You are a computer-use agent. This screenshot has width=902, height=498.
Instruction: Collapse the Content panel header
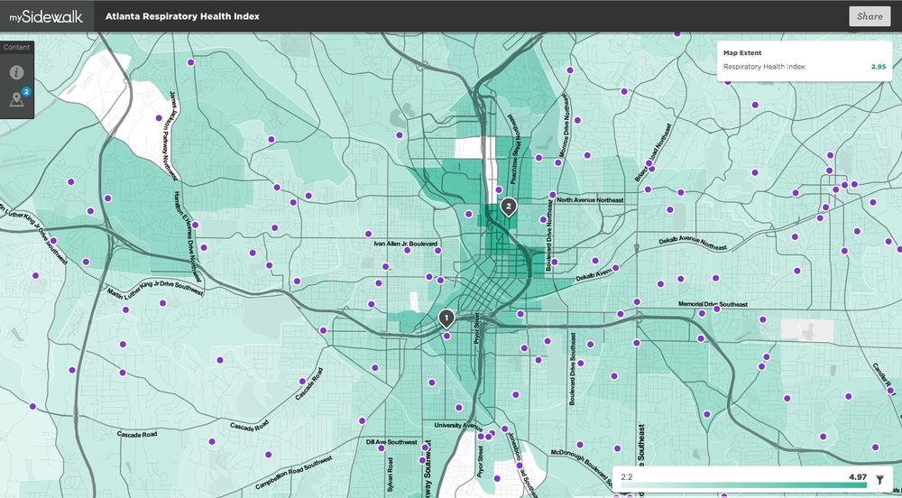click(17, 47)
